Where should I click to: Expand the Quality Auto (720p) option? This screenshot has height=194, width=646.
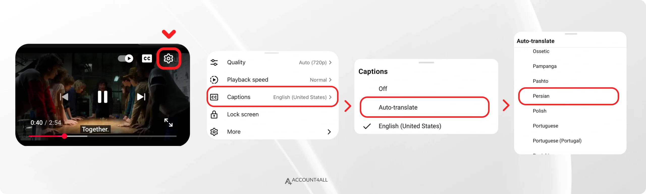coord(315,63)
